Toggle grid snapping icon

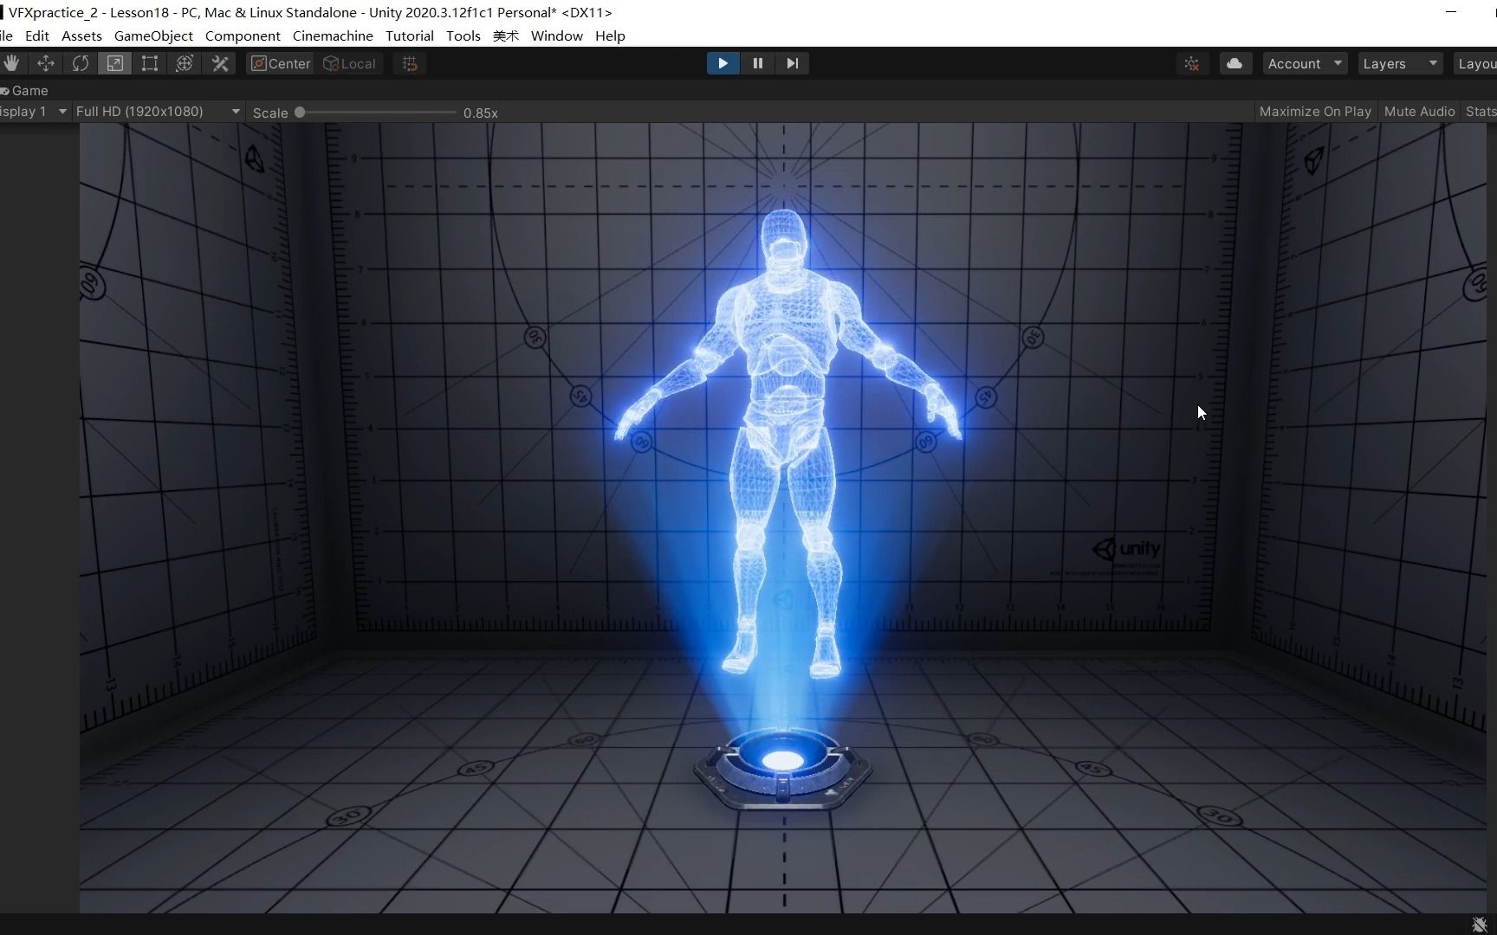pyautogui.click(x=410, y=63)
